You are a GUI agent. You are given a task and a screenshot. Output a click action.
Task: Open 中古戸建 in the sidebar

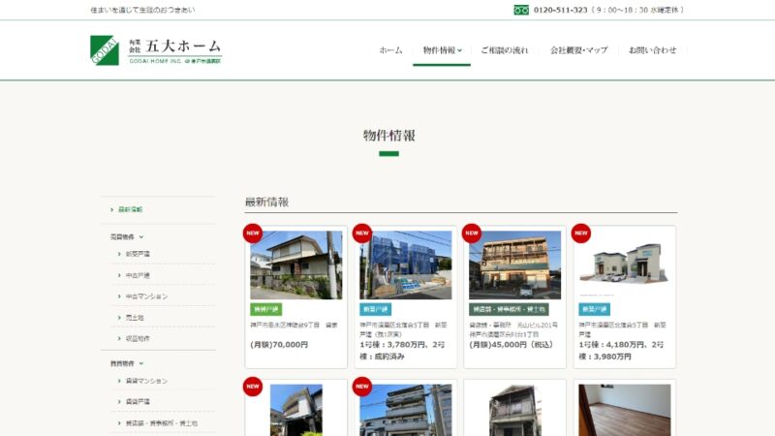click(x=138, y=275)
